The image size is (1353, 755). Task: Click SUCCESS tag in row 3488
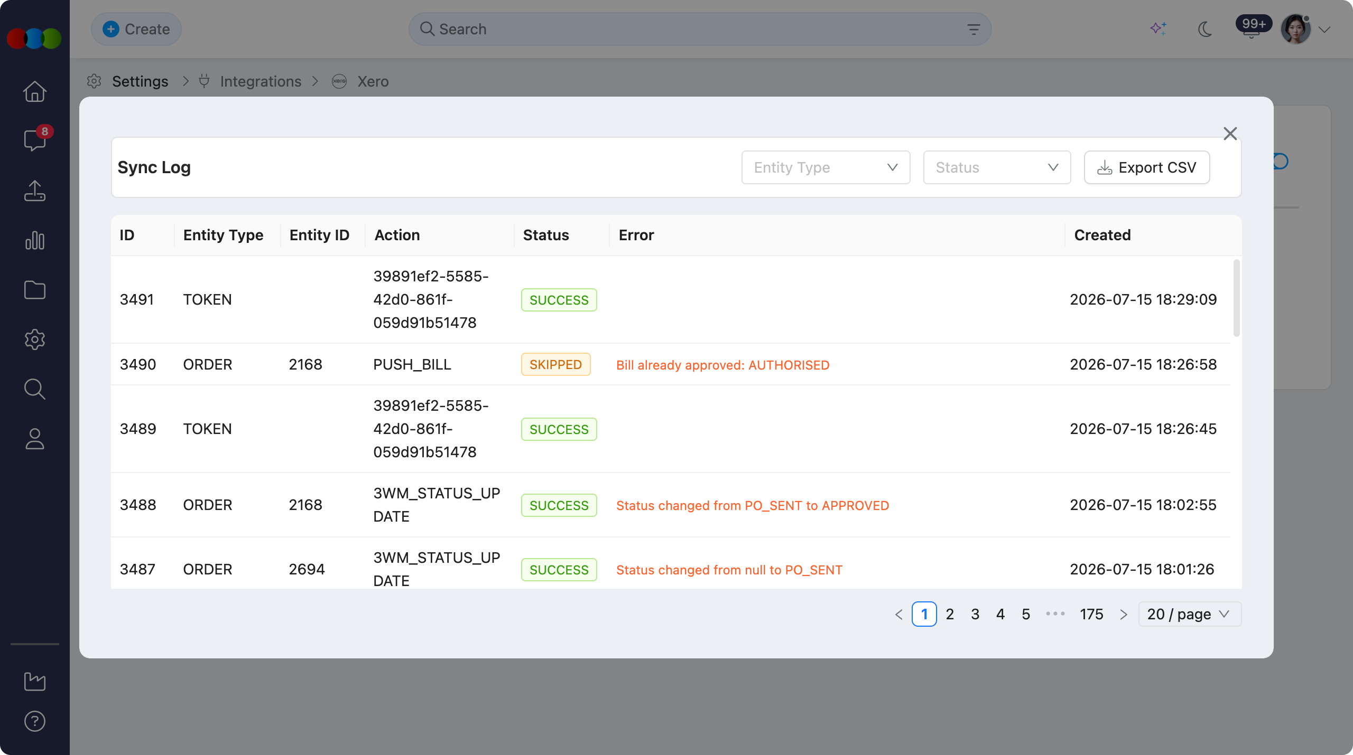(559, 505)
